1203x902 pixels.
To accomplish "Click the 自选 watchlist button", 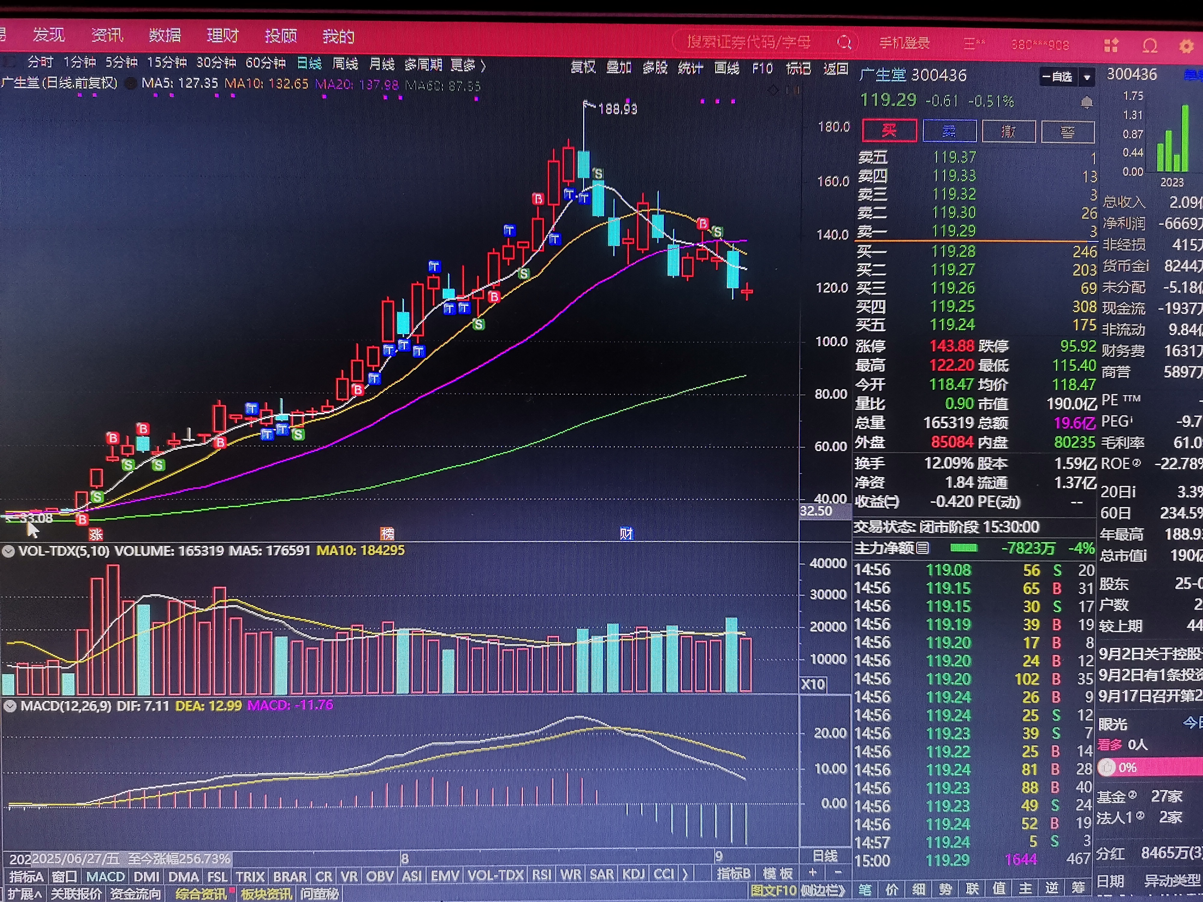I will point(1058,77).
